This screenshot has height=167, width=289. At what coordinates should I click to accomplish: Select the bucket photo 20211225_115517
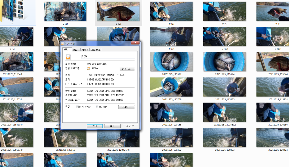click(x=171, y=62)
